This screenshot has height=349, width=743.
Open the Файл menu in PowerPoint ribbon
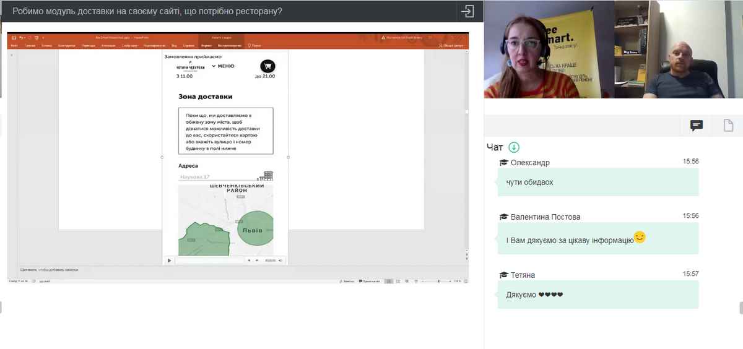coord(14,46)
